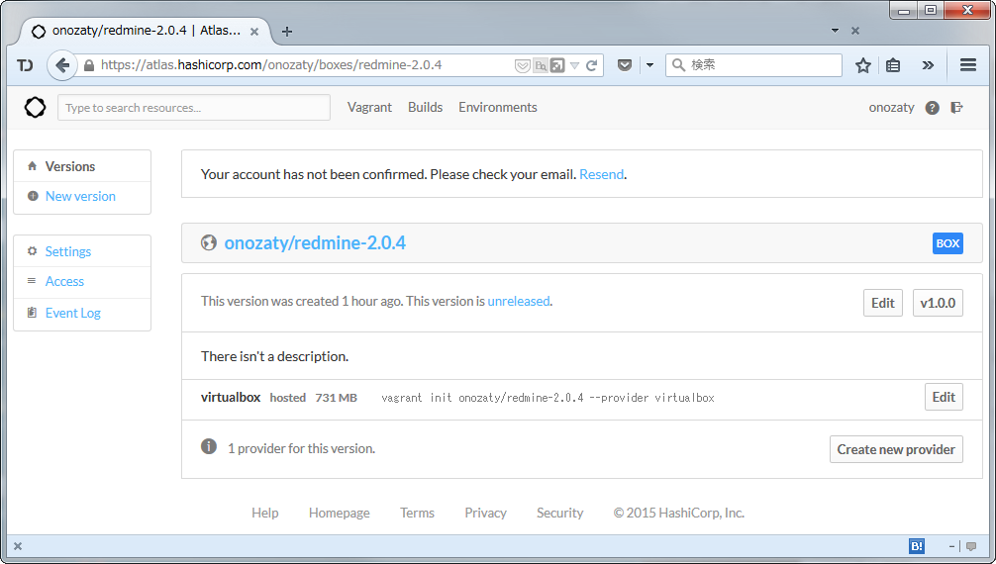Open the Help footer link
The image size is (996, 564).
(x=265, y=513)
